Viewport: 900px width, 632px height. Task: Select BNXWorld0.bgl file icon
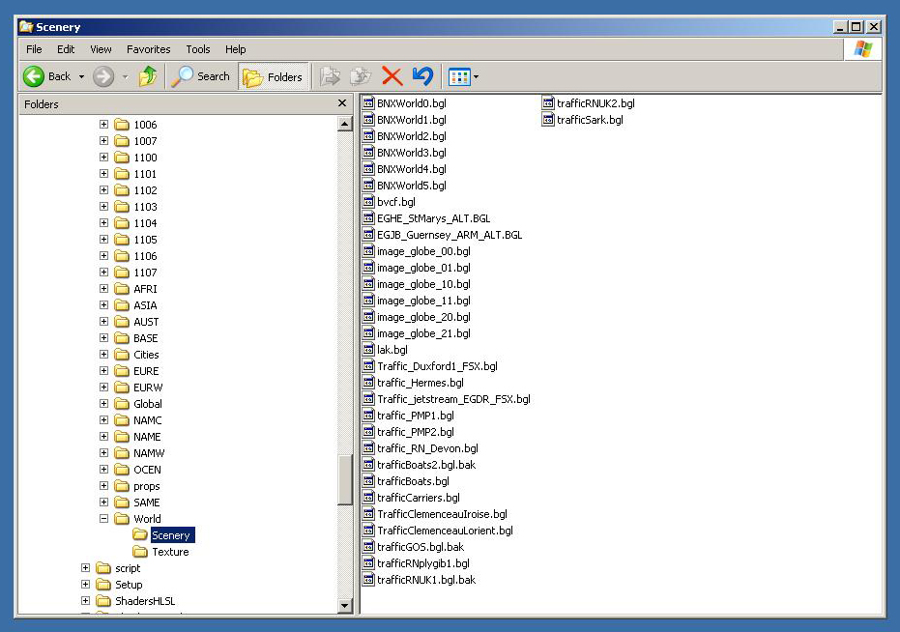coord(369,103)
